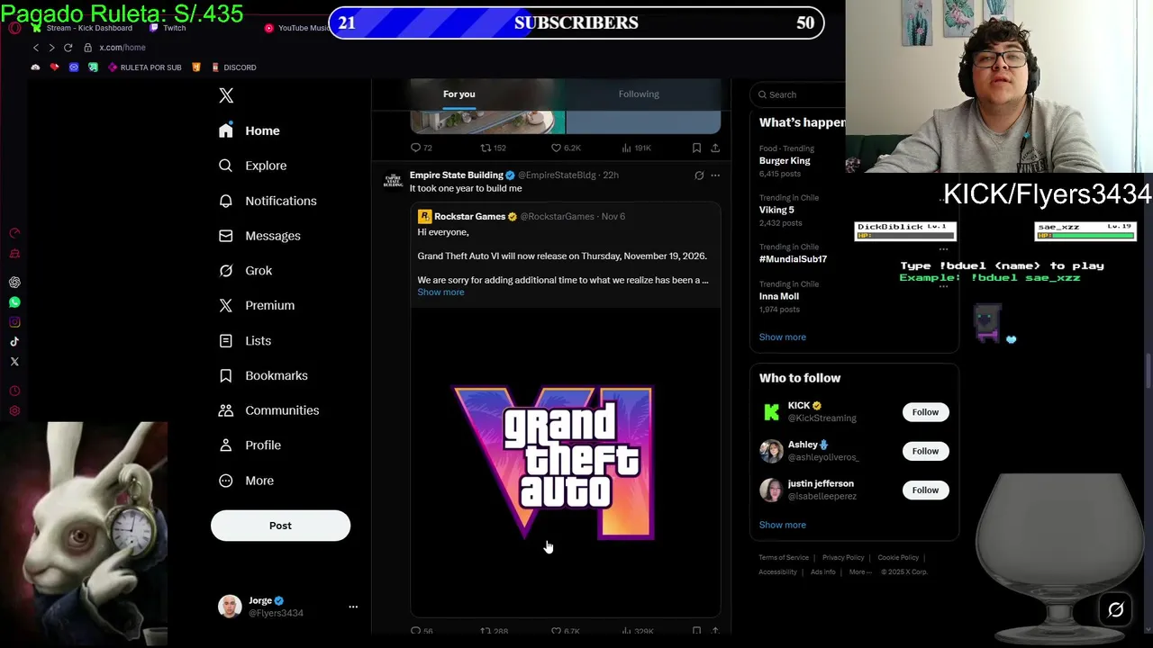Click the X logo in sidebar
This screenshot has width=1153, height=648.
point(226,95)
